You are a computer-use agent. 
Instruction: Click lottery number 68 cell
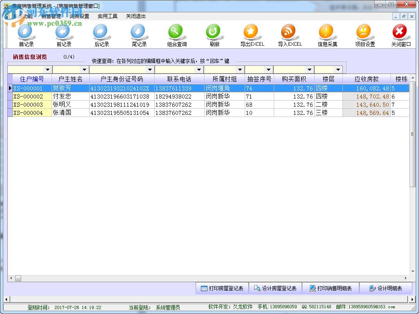click(x=259, y=105)
